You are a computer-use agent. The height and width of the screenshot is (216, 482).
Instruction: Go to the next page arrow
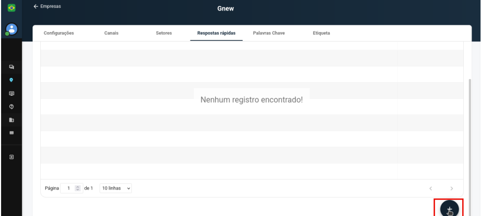point(452,188)
